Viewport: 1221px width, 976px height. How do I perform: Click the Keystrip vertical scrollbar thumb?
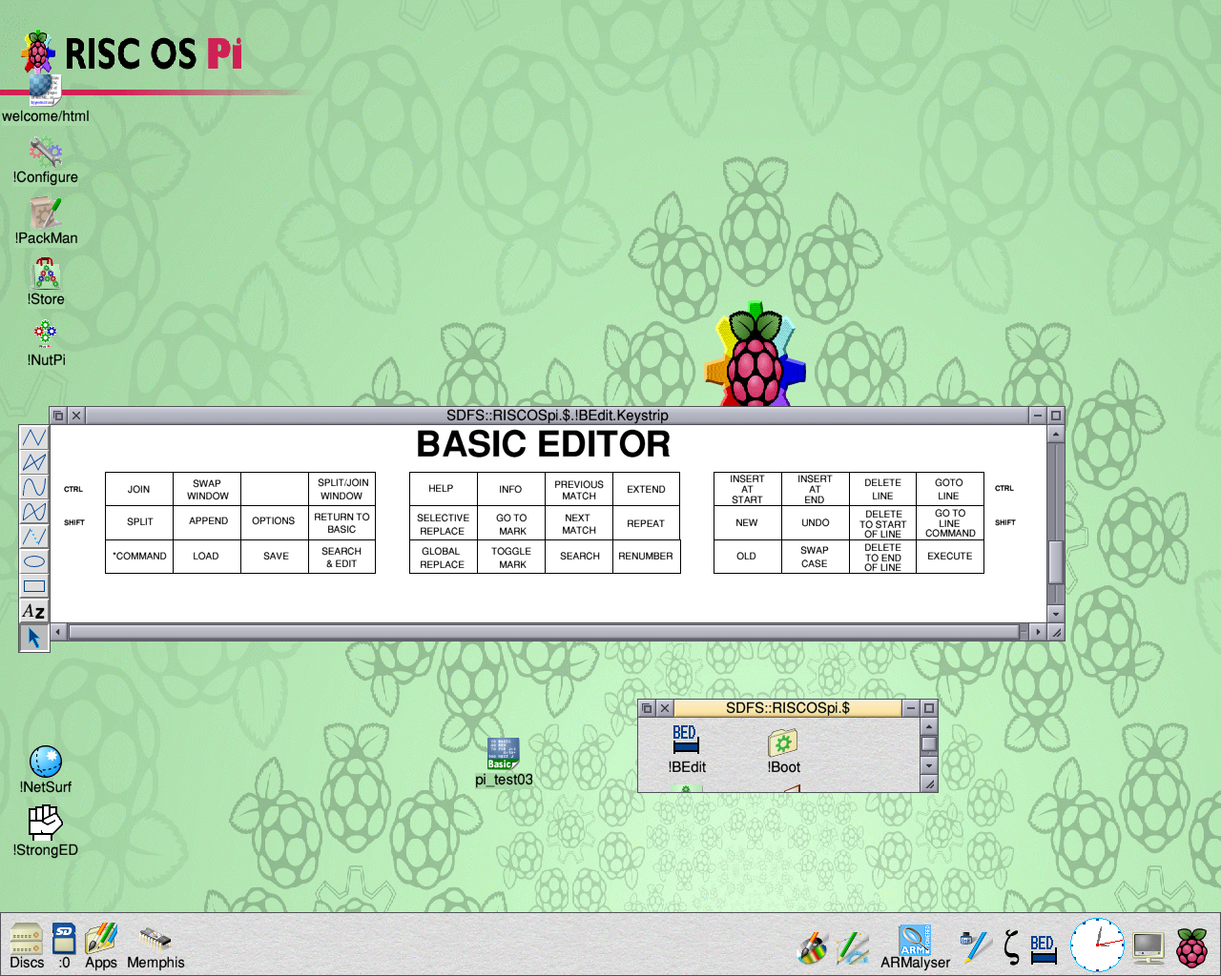(1055, 562)
